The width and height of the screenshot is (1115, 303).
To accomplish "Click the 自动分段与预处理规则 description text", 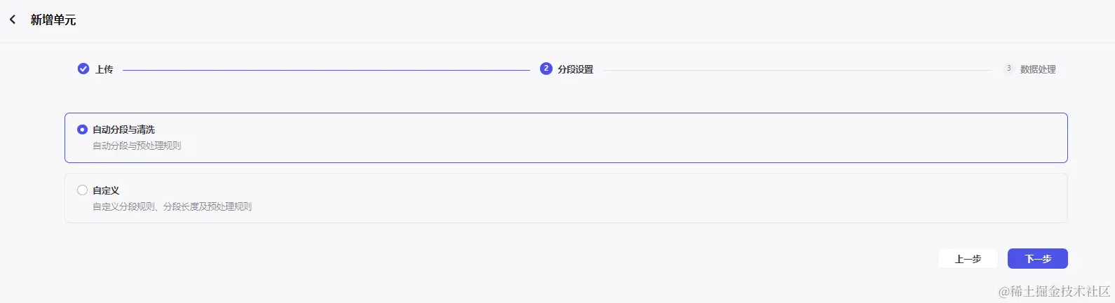I will pos(137,146).
